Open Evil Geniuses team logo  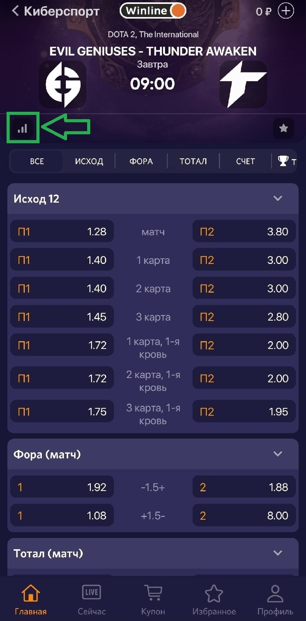click(x=63, y=84)
